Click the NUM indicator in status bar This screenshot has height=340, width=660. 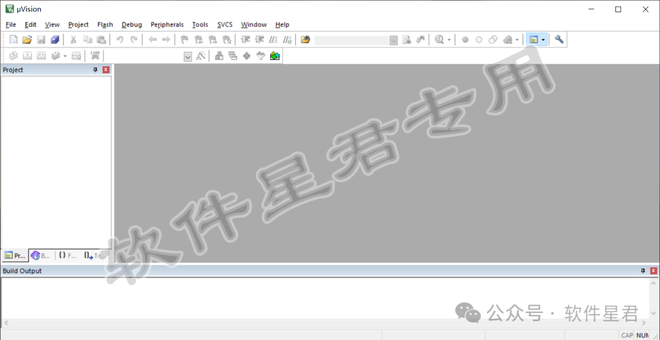(x=642, y=335)
